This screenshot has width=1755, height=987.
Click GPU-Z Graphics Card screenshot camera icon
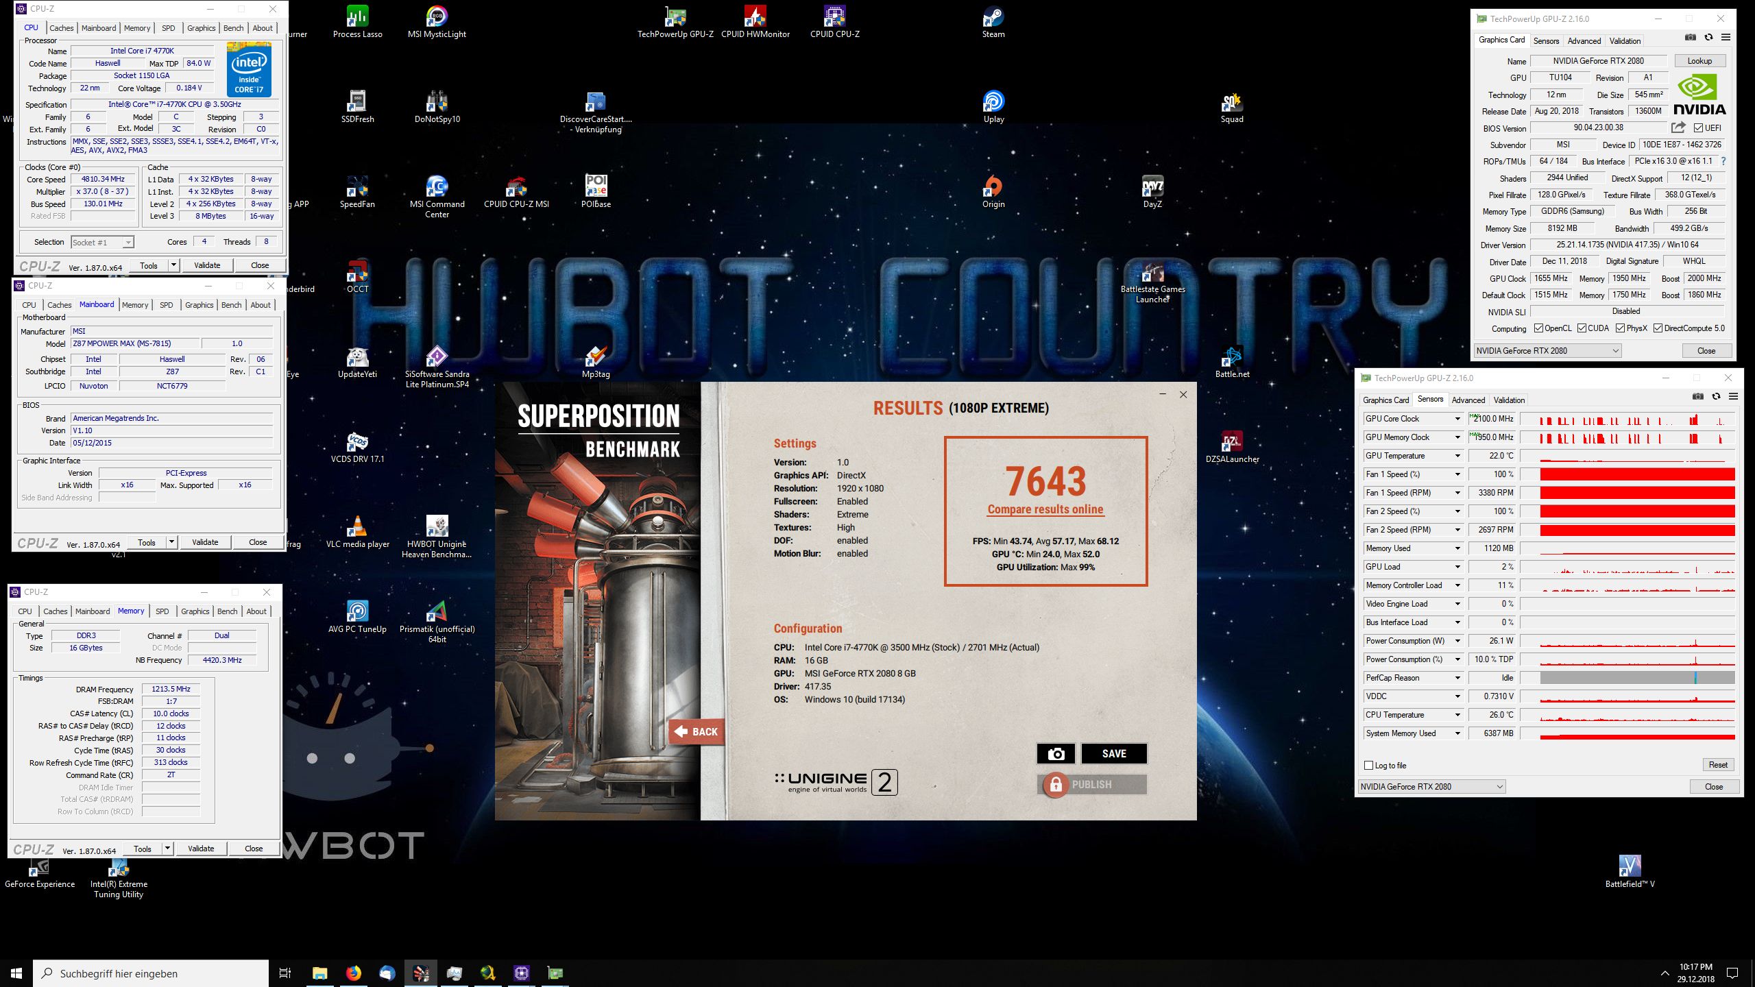pyautogui.click(x=1691, y=37)
